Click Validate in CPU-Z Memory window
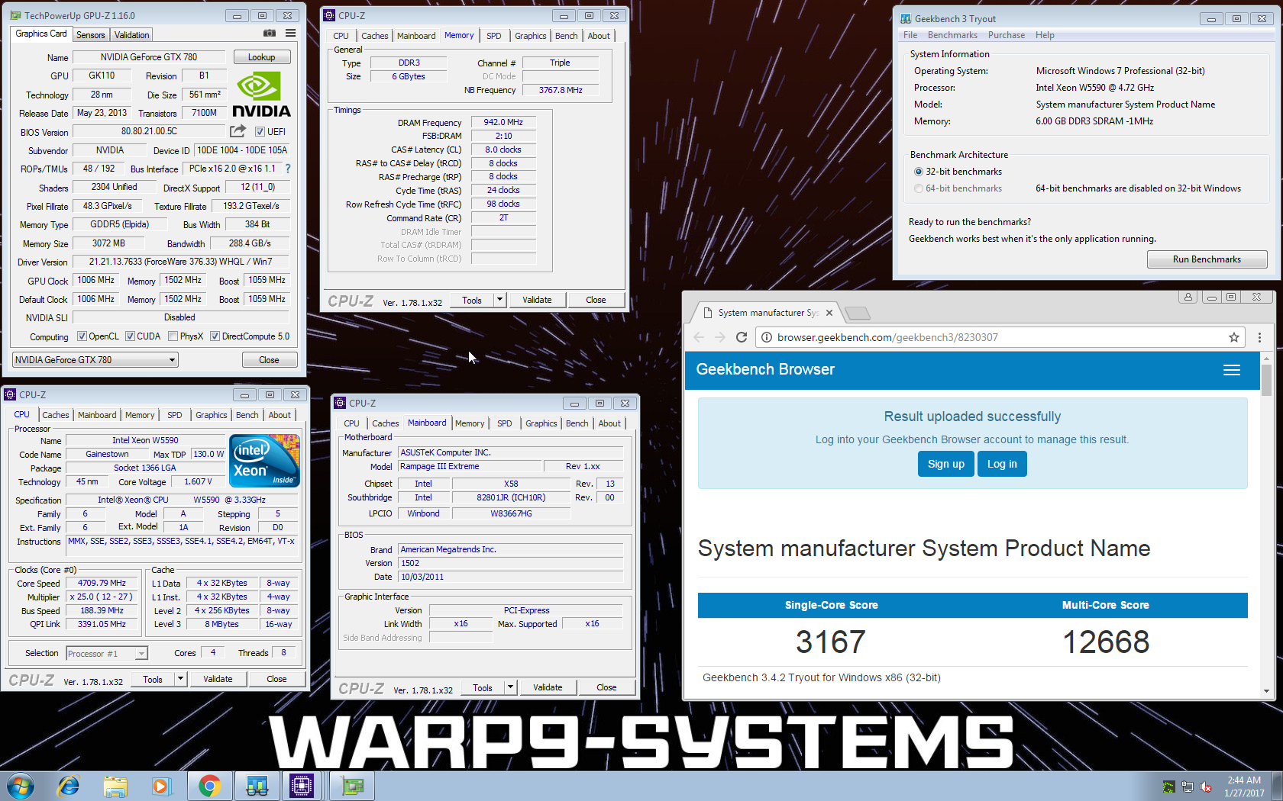This screenshot has height=801, width=1283. 537,300
